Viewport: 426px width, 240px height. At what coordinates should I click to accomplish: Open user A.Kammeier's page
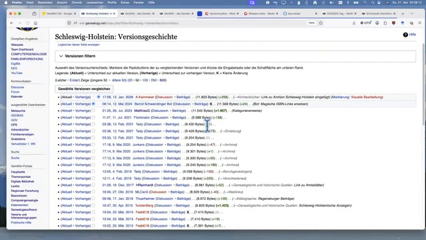tap(144, 97)
